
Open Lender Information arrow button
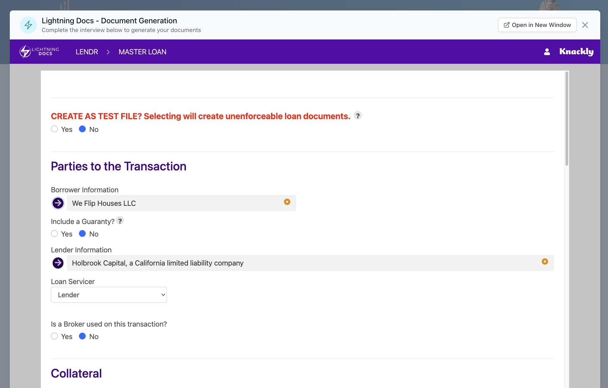coord(58,263)
